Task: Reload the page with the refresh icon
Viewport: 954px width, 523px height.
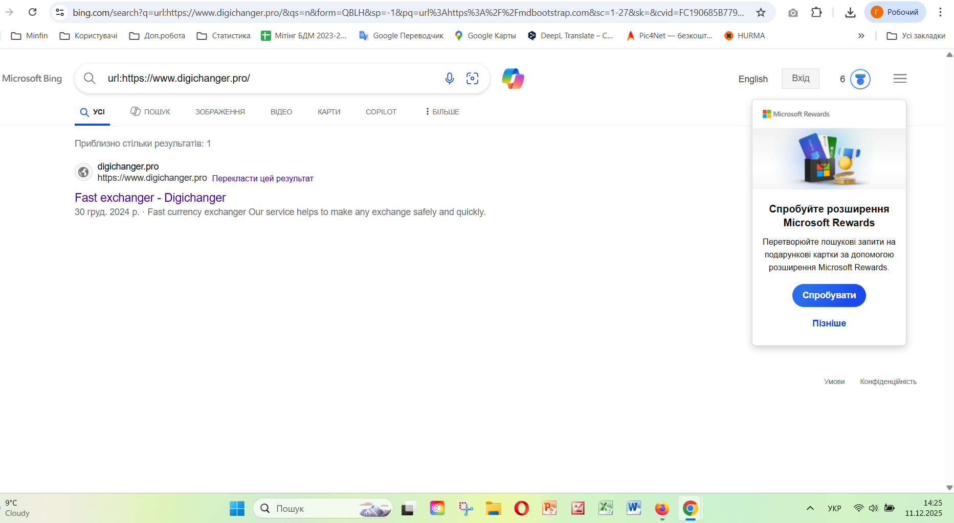Action: tap(32, 12)
